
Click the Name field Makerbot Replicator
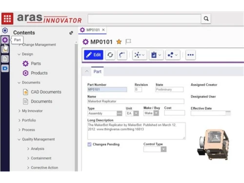point(136,102)
